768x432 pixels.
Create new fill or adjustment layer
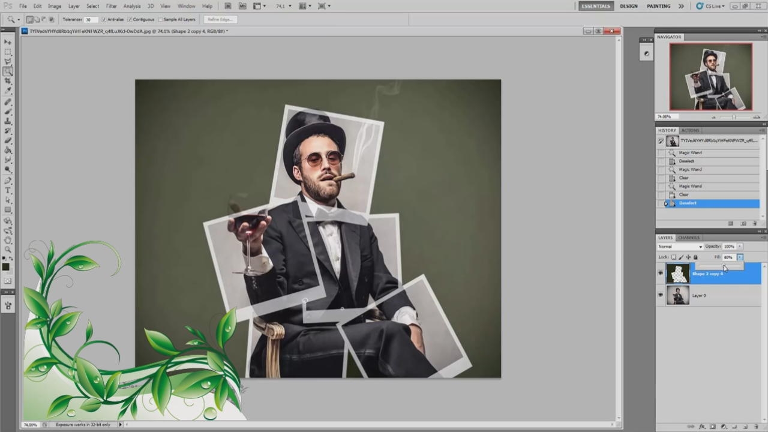724,427
